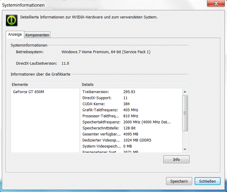Click the green info icon
Image resolution: width=227 pixels, height=192 pixels.
pos(12,20)
